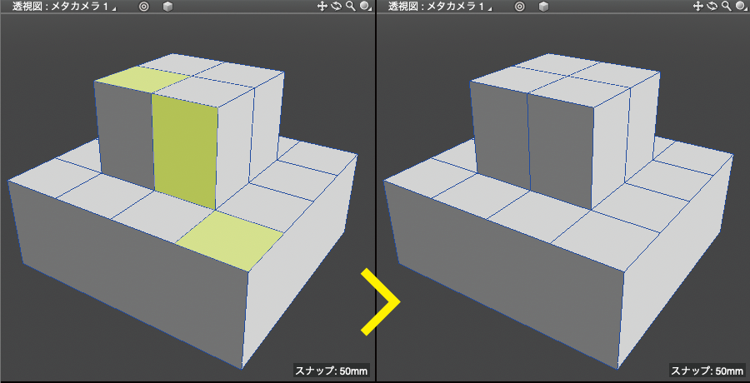The height and width of the screenshot is (383, 750).
Task: Select the pan arrows icon in left viewport
Action: point(322,6)
